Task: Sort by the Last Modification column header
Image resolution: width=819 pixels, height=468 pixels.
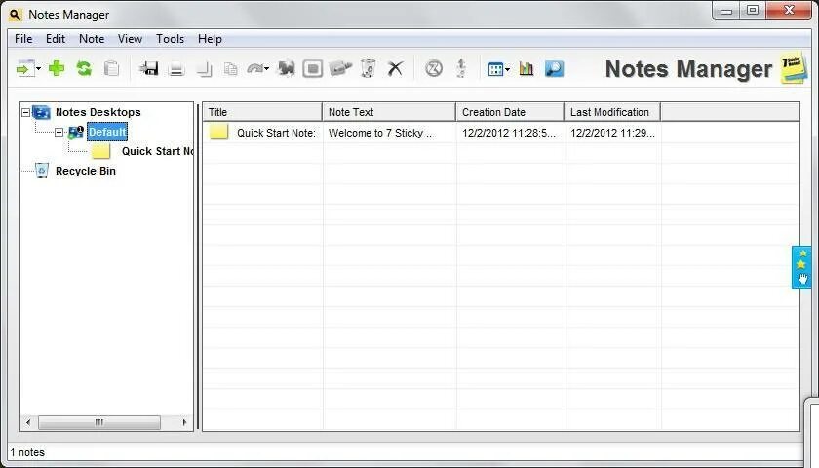Action: tap(612, 112)
